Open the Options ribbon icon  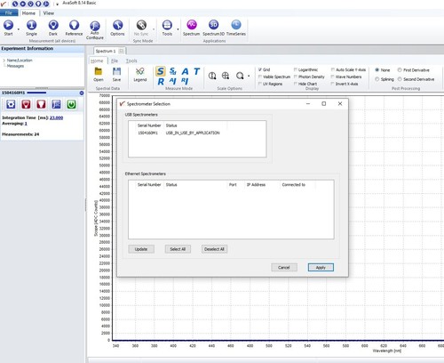(117, 28)
